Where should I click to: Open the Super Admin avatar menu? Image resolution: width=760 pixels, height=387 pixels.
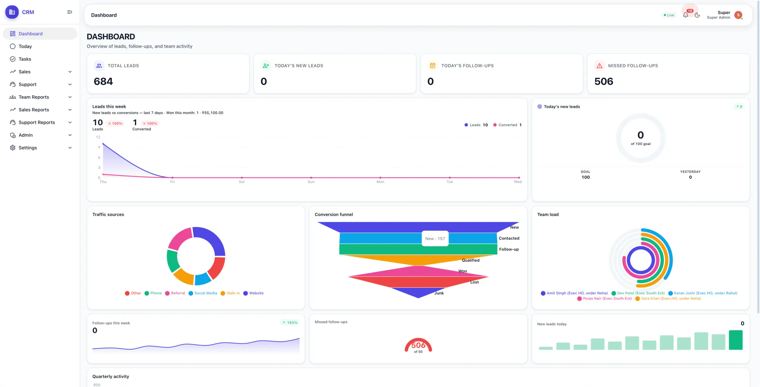tap(738, 15)
